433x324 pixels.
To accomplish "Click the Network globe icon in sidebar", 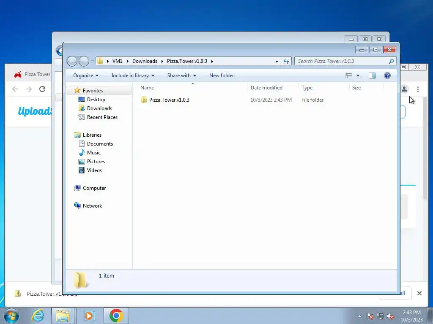I will click(77, 205).
